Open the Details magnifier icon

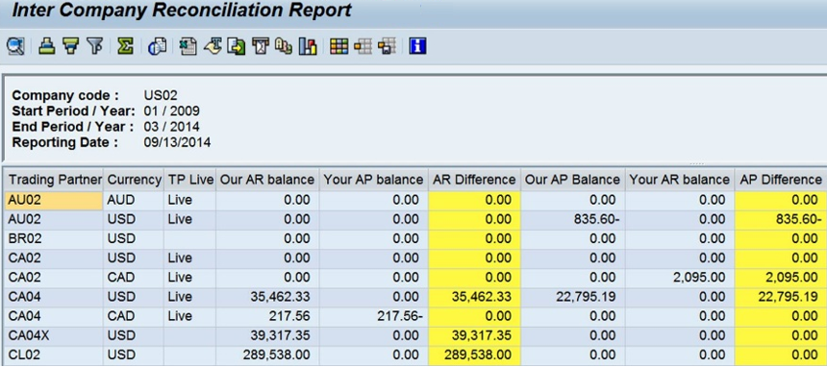pyautogui.click(x=15, y=46)
